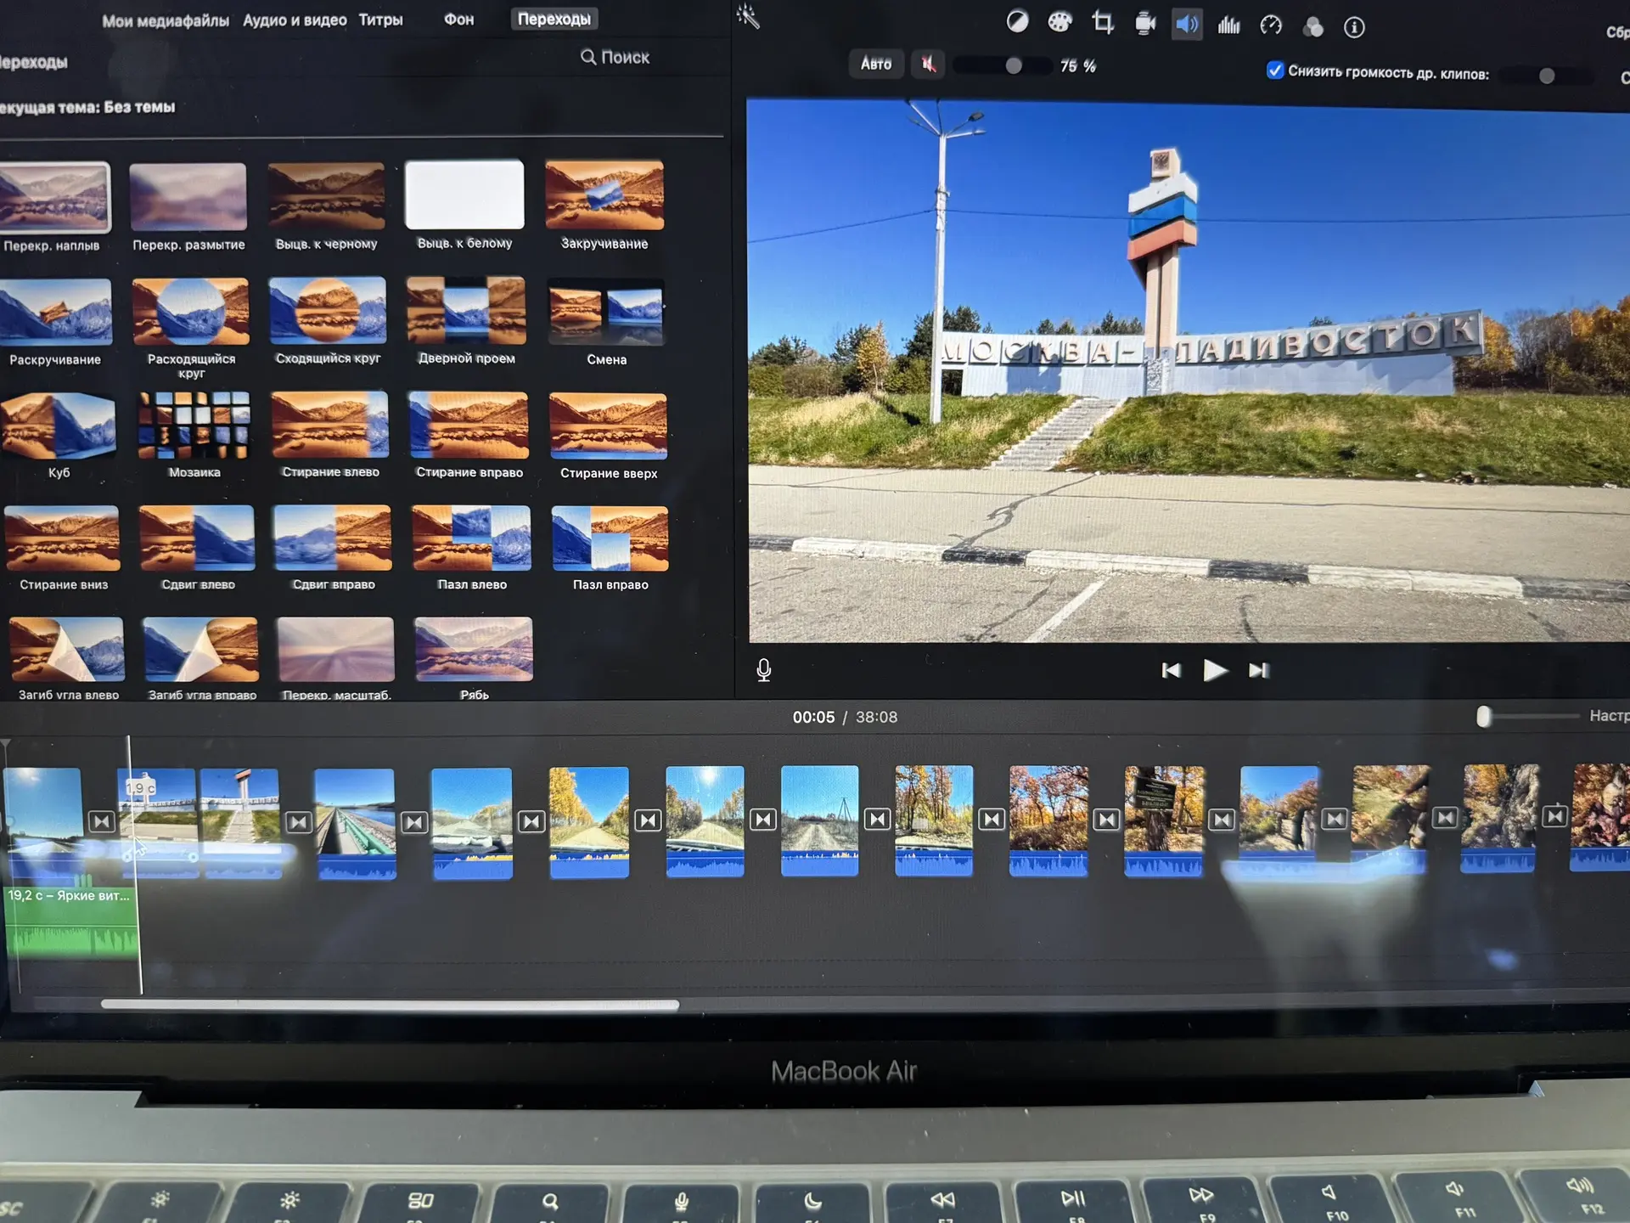Pick the Пазл вправо transition

tap(610, 538)
